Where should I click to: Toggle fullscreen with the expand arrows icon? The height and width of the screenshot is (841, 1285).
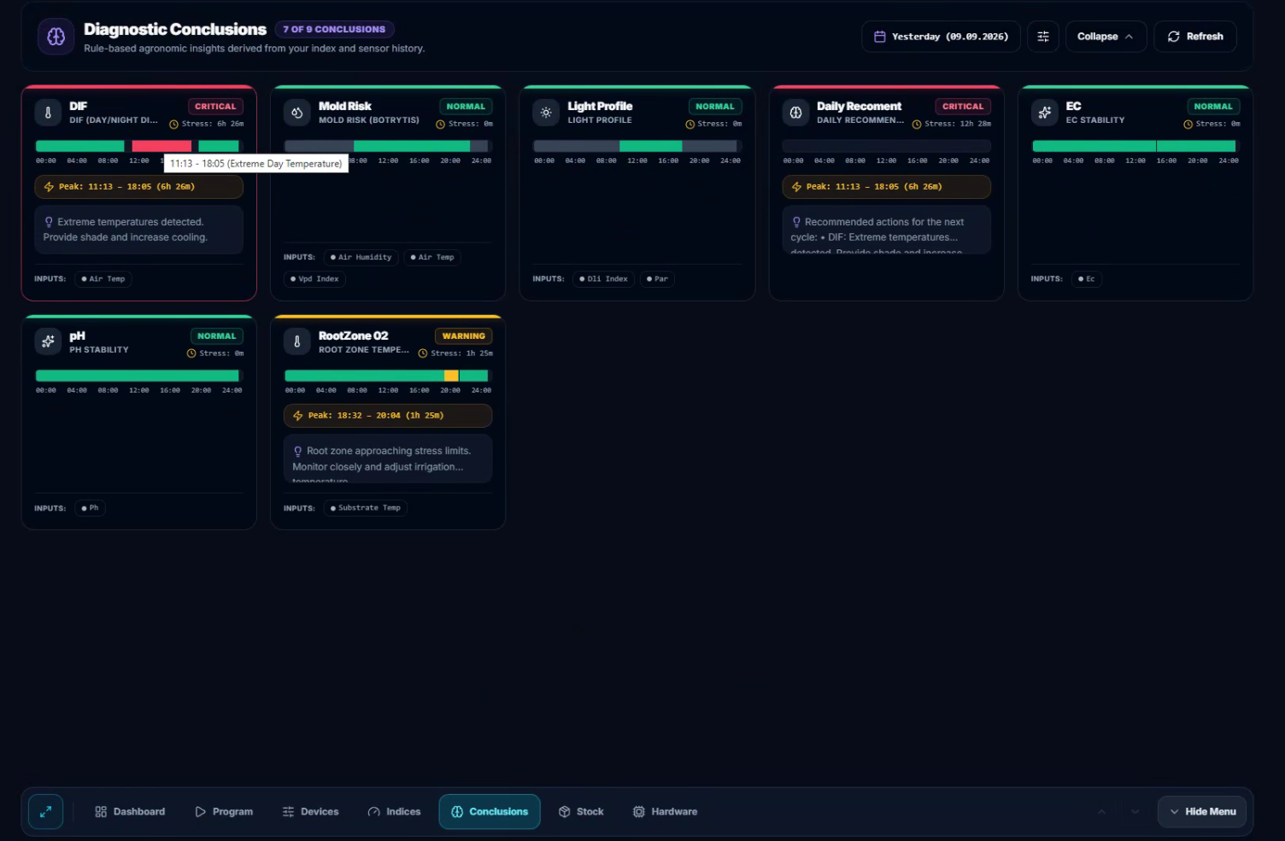coord(45,812)
